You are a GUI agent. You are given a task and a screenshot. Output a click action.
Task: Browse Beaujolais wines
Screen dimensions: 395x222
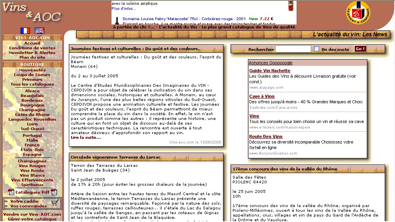coord(32,96)
